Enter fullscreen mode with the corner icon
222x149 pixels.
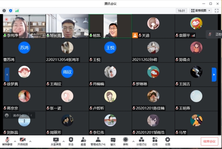pos(217,10)
